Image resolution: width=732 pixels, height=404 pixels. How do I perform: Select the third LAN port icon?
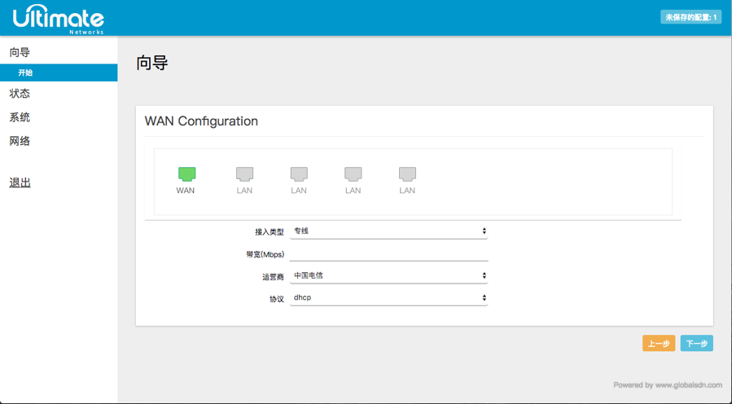[353, 174]
